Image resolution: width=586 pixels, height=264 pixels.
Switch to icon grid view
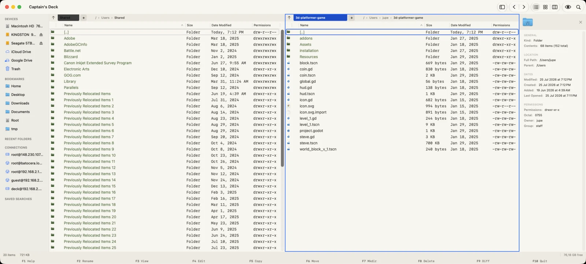pyautogui.click(x=545, y=7)
